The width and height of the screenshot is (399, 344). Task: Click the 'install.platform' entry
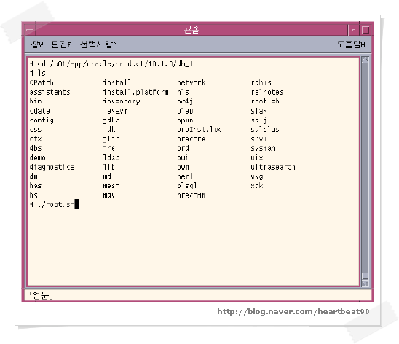(x=136, y=92)
